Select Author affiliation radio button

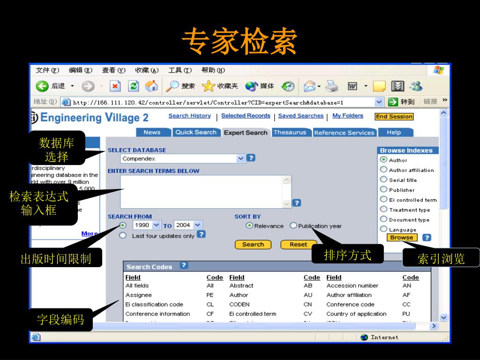pos(383,169)
